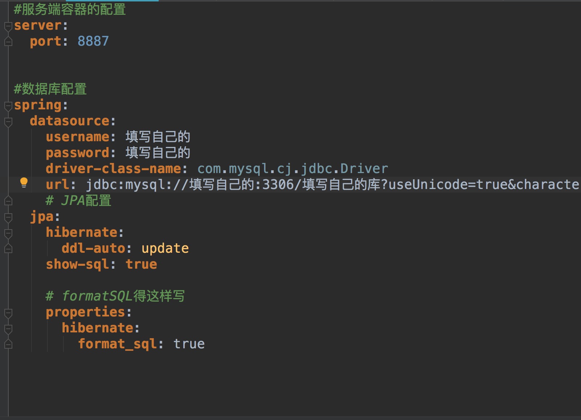The width and height of the screenshot is (581, 420).
Task: Collapse the server block fold marker
Action: click(8, 26)
